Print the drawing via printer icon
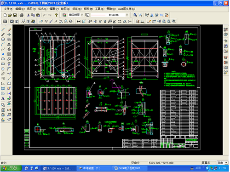This screenshot has height=172, width=230. (x=22, y=15)
